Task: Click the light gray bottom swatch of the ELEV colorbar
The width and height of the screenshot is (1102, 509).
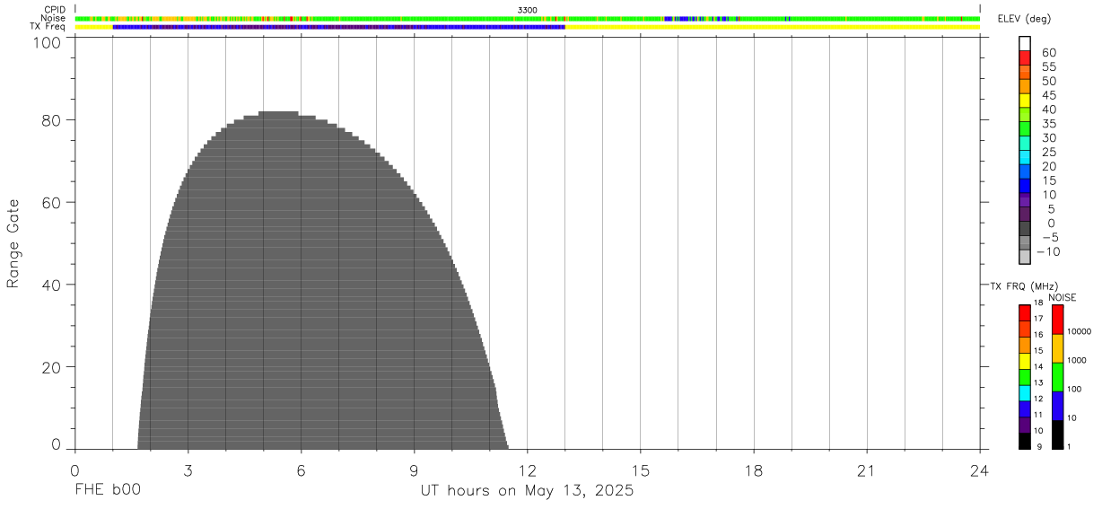Action: (1025, 258)
